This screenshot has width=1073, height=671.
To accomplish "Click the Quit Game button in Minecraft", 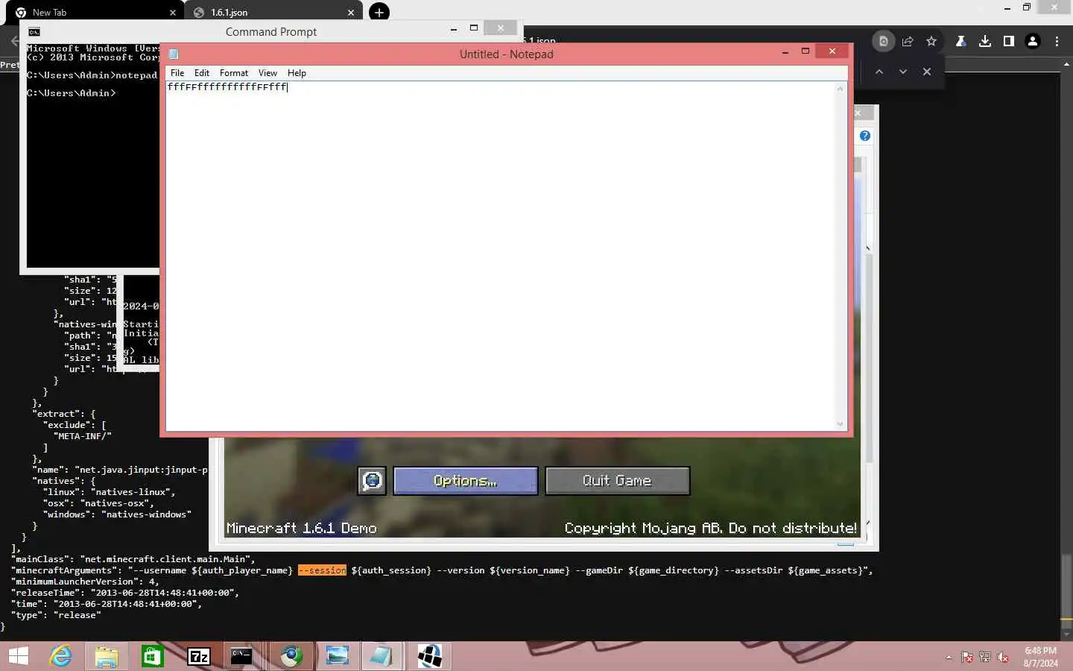I will click(618, 481).
